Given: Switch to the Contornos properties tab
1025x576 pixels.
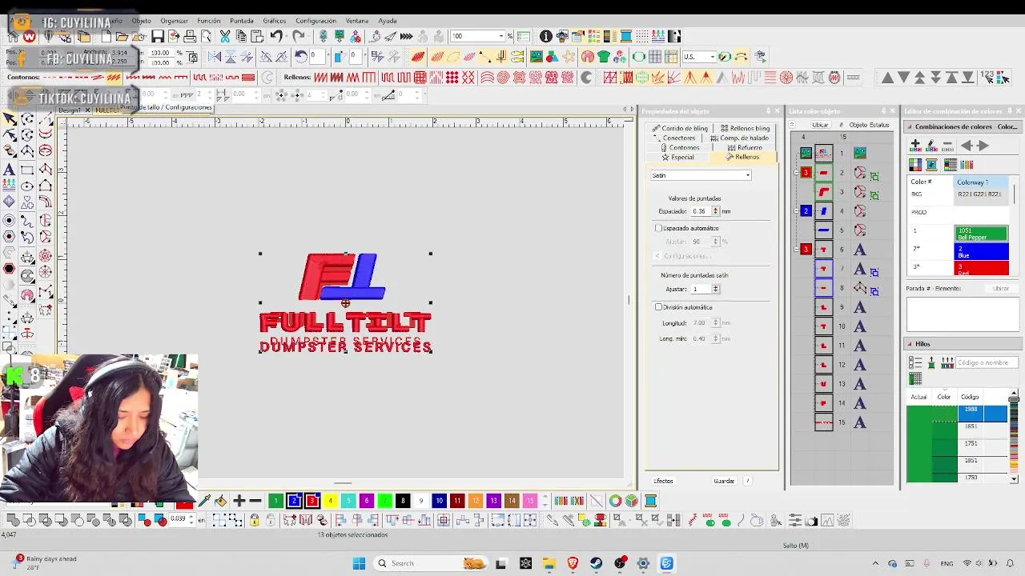Looking at the screenshot, I should [679, 148].
